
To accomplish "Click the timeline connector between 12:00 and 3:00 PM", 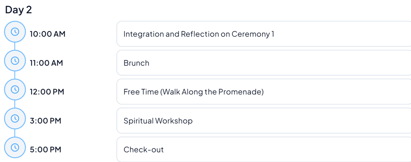I will click(15, 104).
